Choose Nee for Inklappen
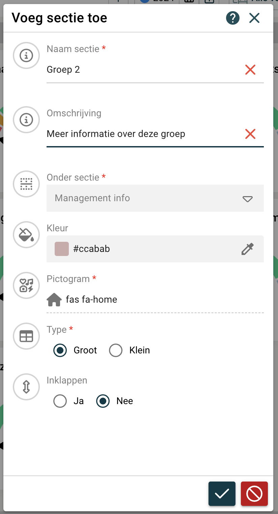The width and height of the screenshot is (278, 514). tap(103, 401)
